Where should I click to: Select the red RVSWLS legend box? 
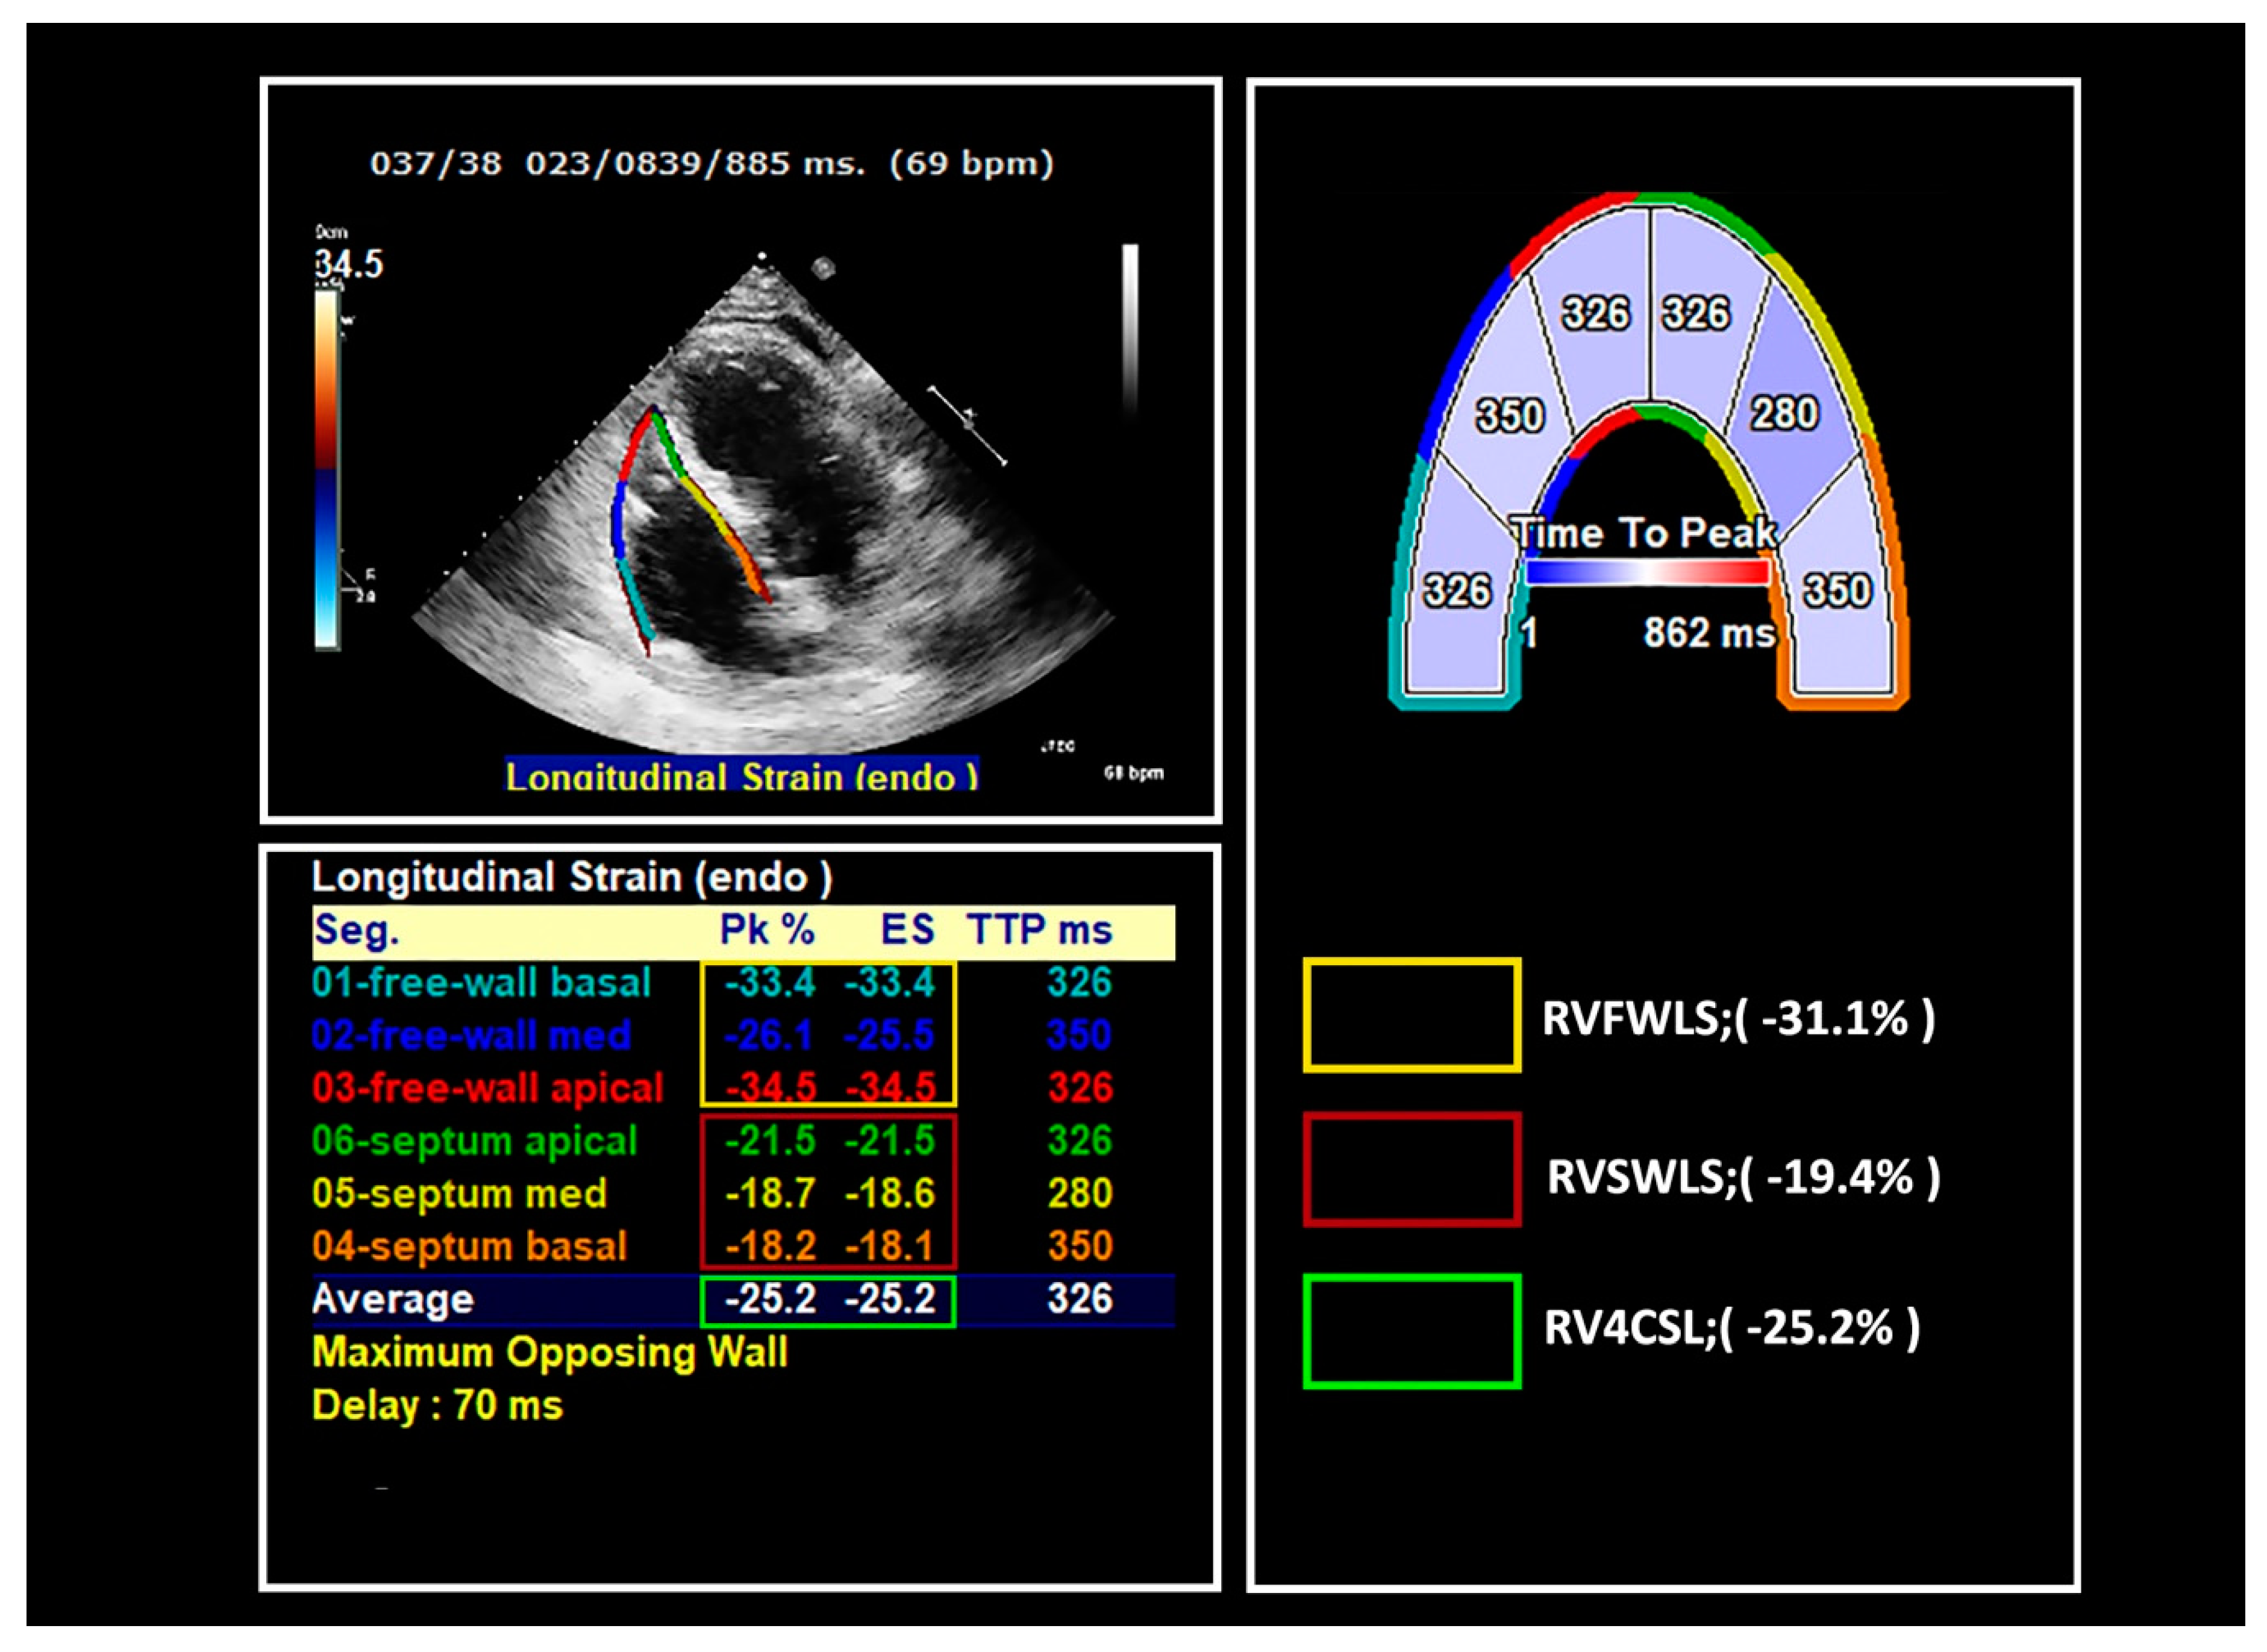click(x=1412, y=1170)
